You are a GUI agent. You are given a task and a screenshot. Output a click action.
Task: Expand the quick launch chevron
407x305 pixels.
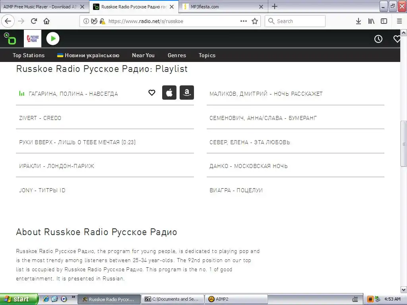(x=74, y=297)
